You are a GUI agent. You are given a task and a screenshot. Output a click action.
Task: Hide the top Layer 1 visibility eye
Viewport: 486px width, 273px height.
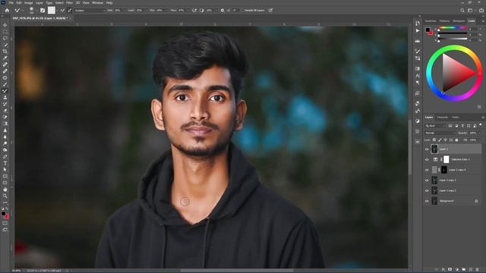tap(427, 149)
